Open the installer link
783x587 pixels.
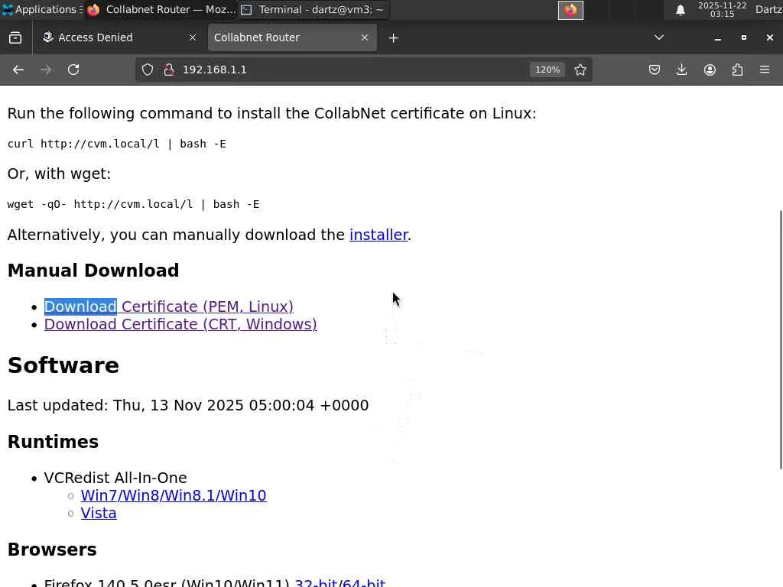(x=379, y=235)
